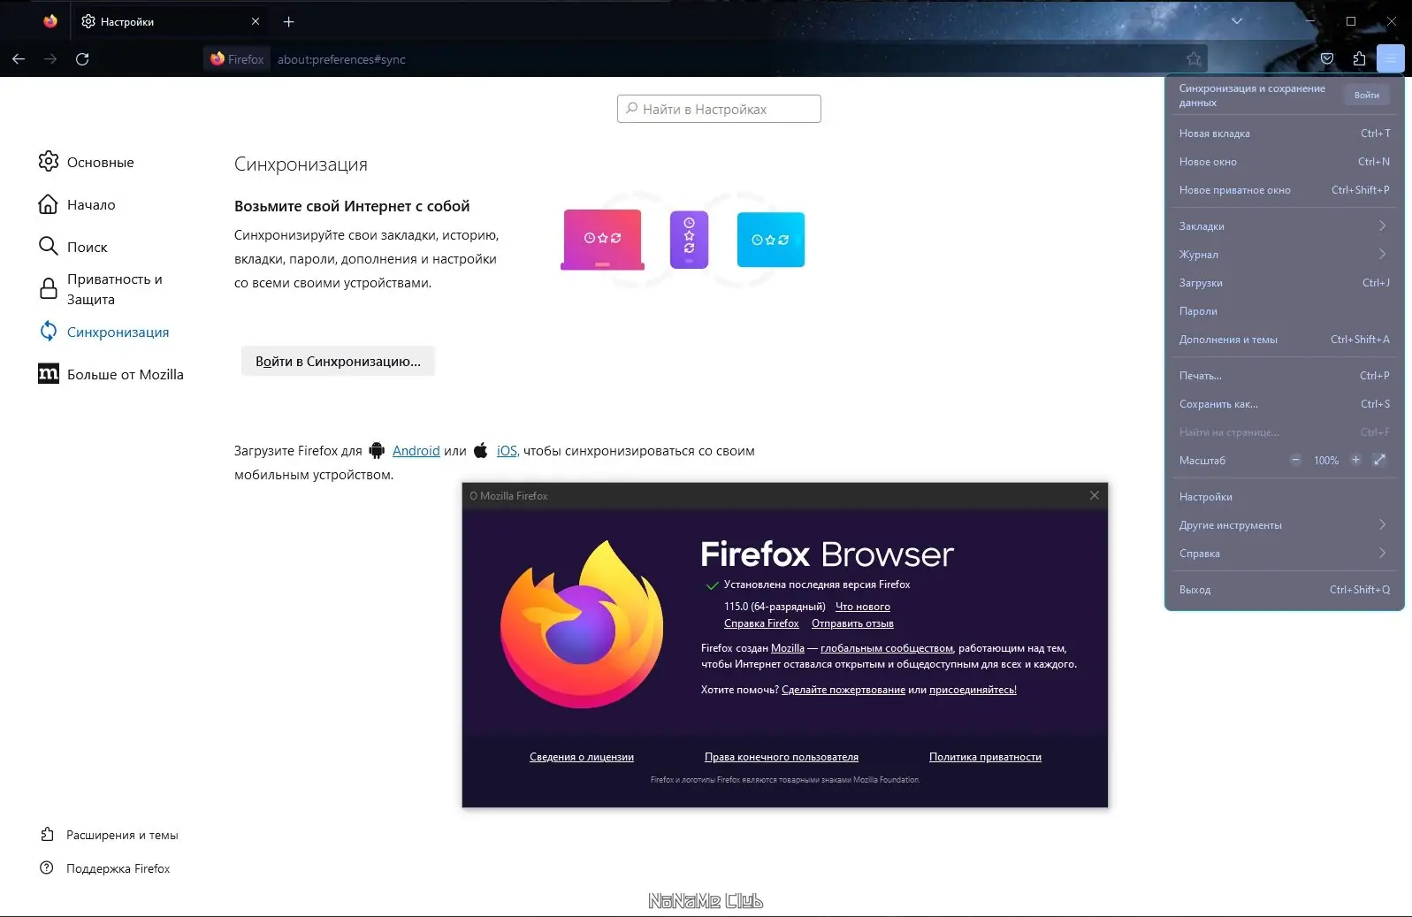This screenshot has height=917, width=1412.
Task: Choose Новая вкладка from the menu
Action: (1285, 134)
